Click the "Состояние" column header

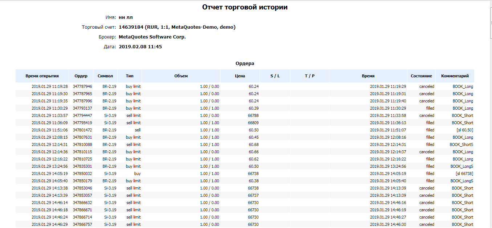click(421, 76)
